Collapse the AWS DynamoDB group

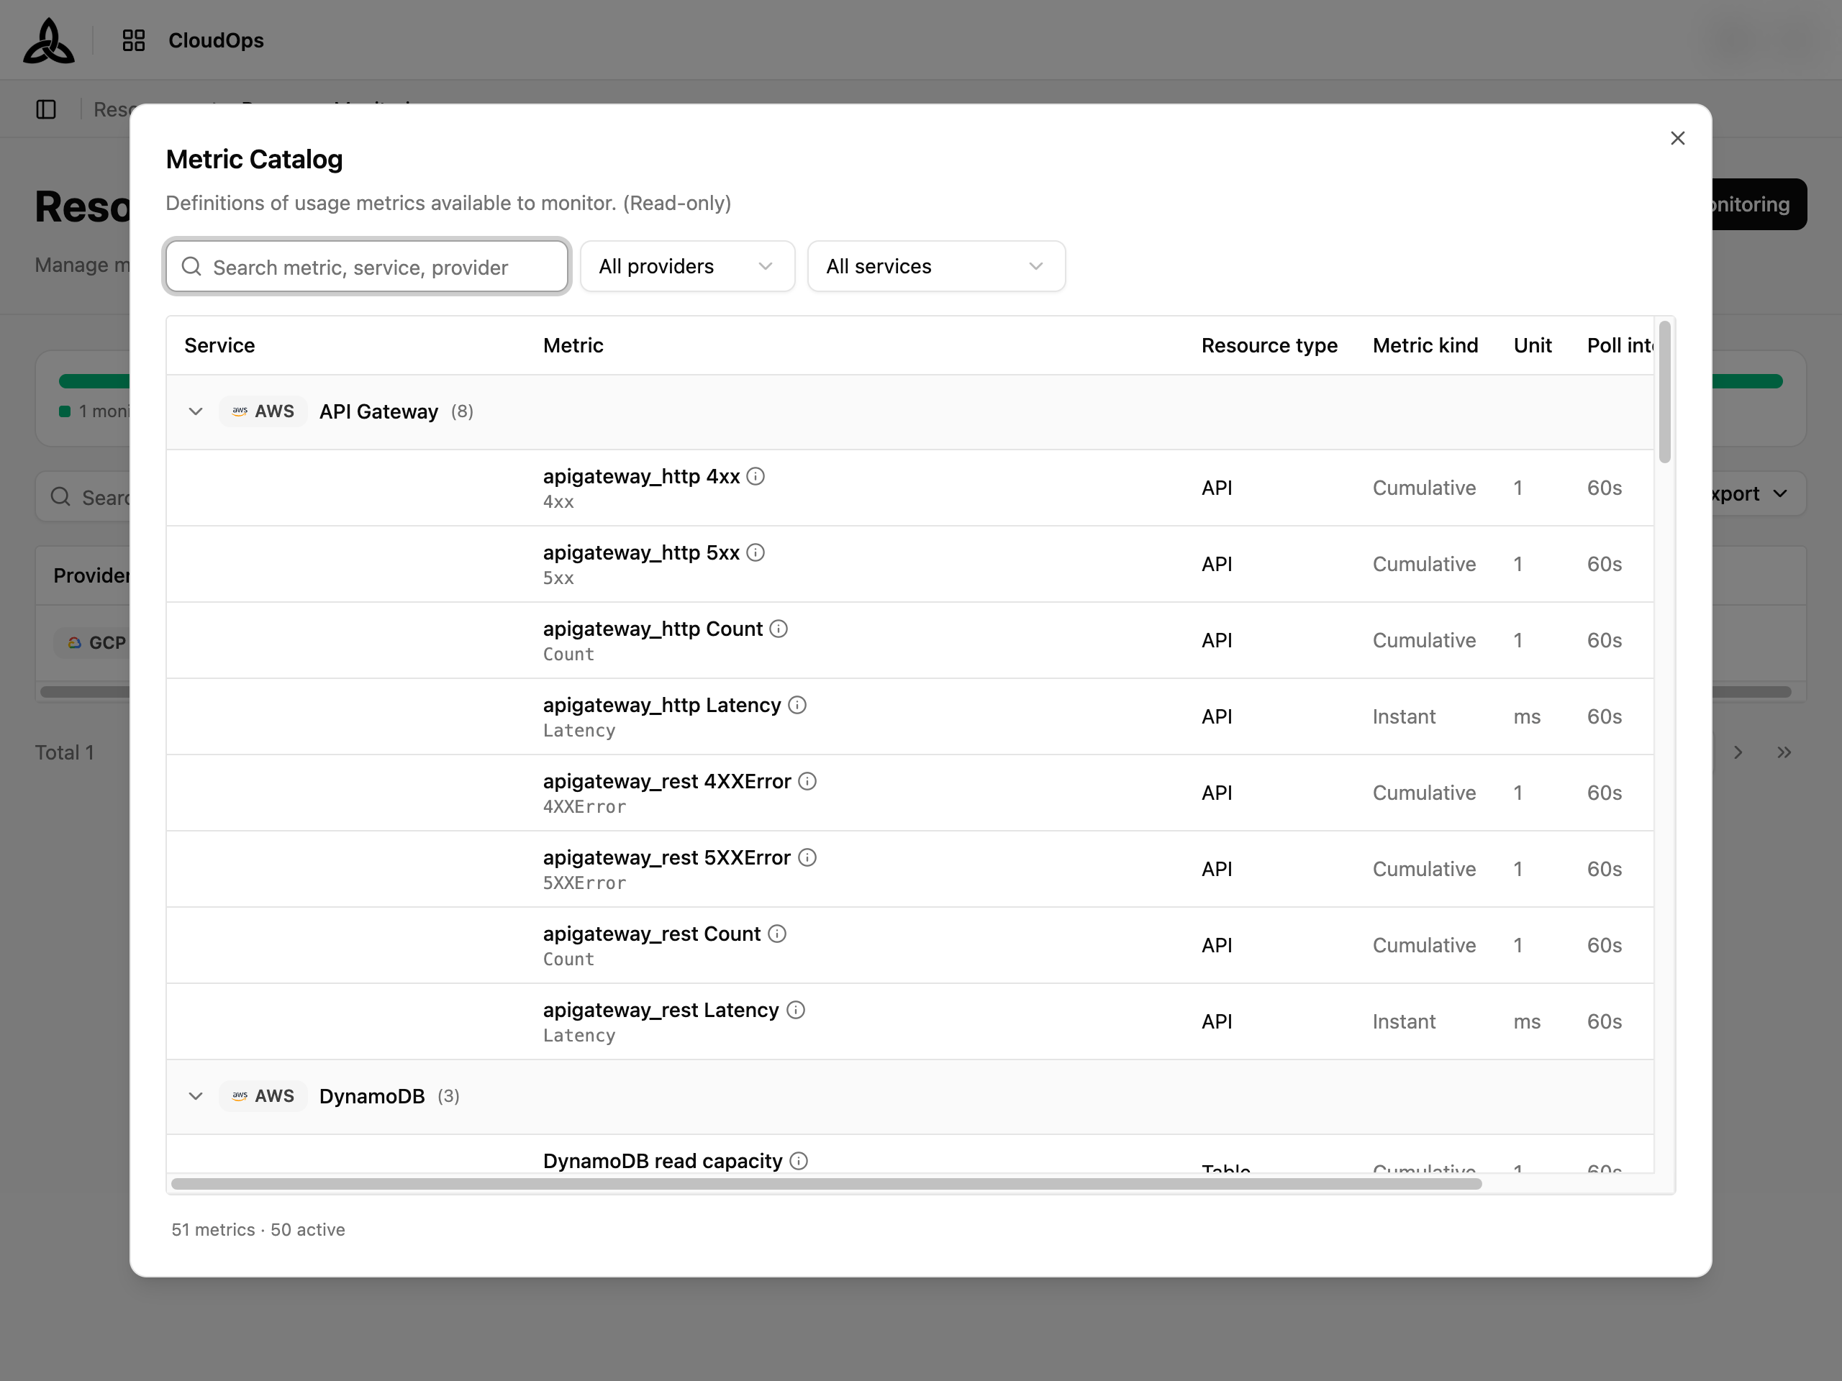196,1096
